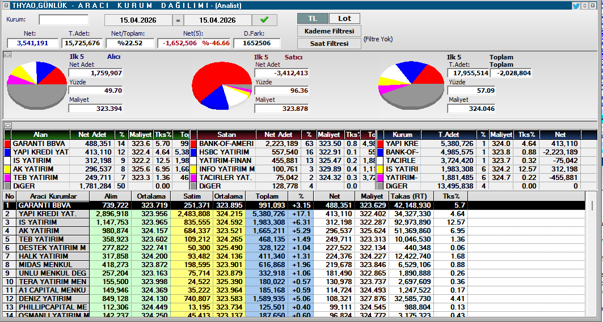Pick the end date 15.04.2026 field
Screen dimensions: 603x322
pos(218,20)
